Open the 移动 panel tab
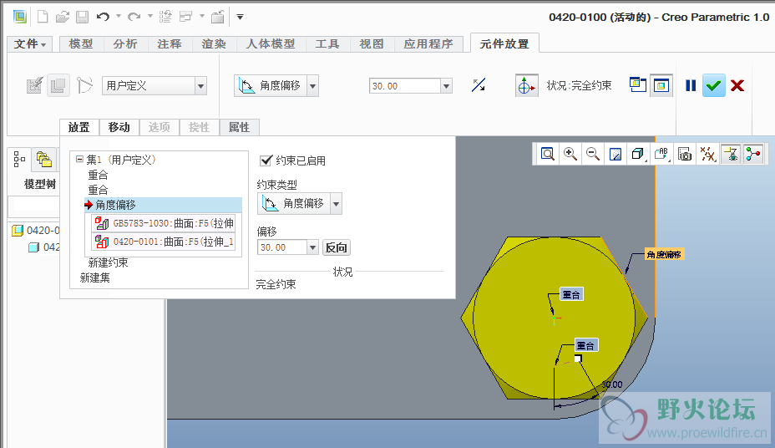 119,127
